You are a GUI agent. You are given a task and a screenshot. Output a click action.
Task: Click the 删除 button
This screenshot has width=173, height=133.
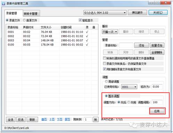(141, 52)
